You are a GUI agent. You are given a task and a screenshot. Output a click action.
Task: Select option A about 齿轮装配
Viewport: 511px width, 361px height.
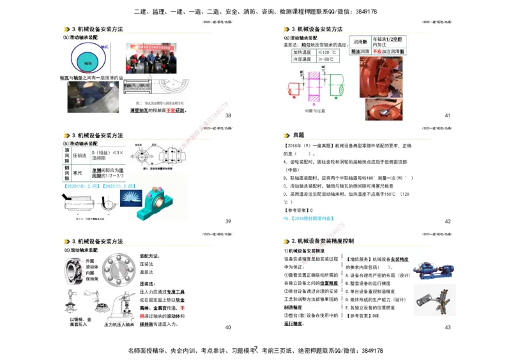click(x=345, y=166)
